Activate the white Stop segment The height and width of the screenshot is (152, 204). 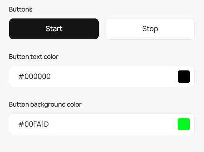(150, 29)
